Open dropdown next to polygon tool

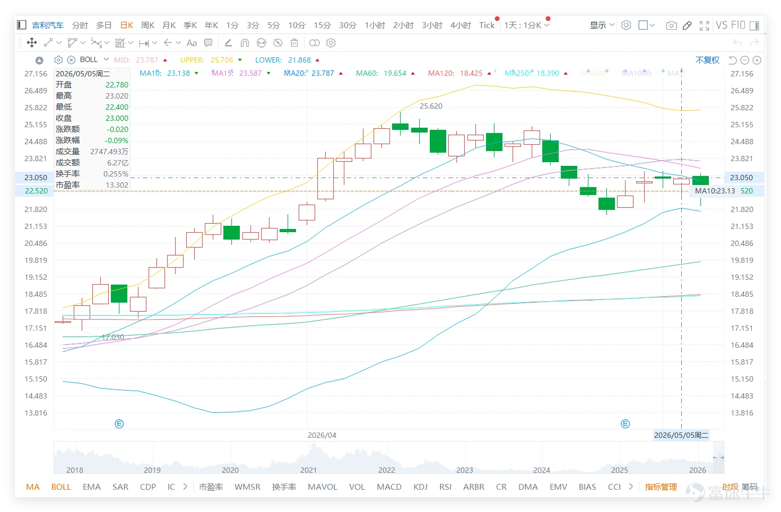(x=83, y=43)
